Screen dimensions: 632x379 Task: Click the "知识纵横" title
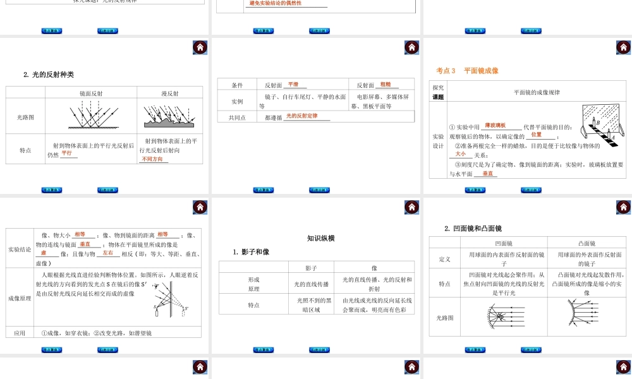pyautogui.click(x=321, y=238)
